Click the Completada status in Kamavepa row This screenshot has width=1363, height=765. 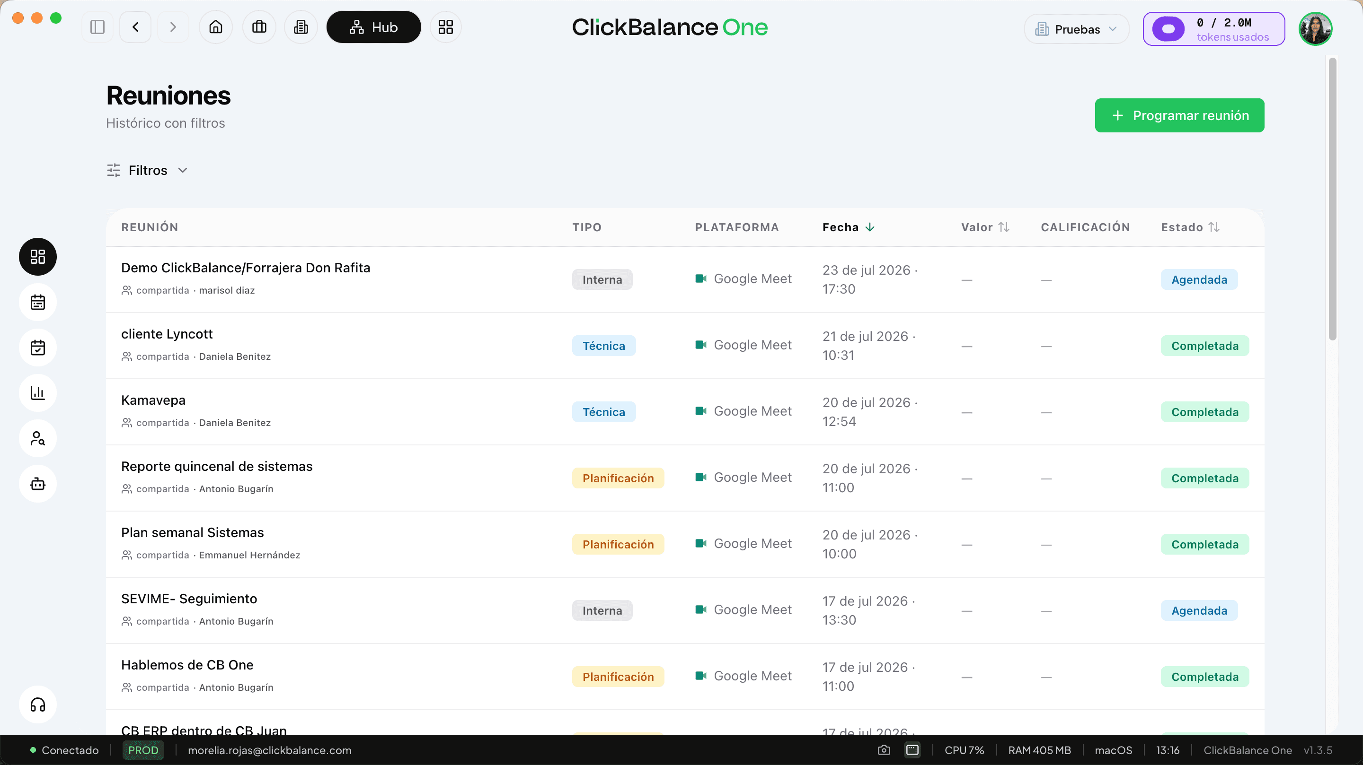tap(1205, 412)
